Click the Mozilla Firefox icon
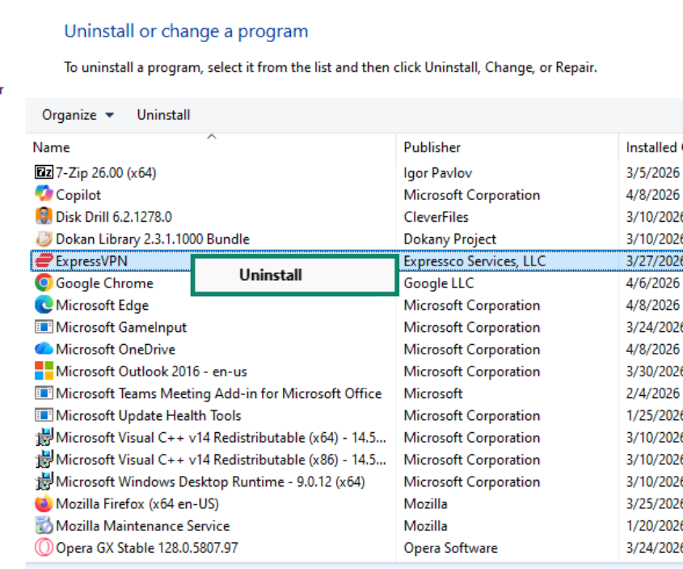This screenshot has width=683, height=569. (x=44, y=503)
